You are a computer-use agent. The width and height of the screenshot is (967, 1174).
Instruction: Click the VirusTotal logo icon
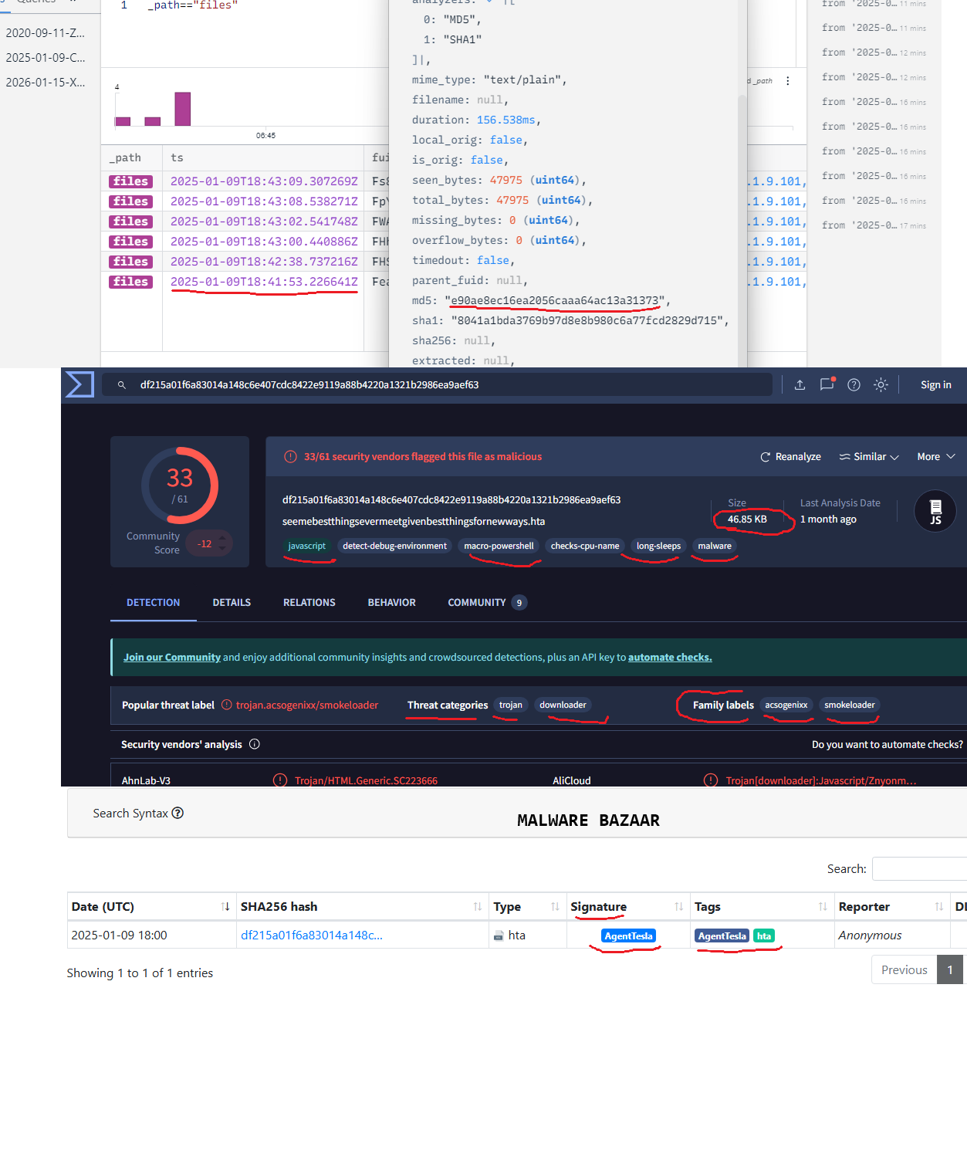[79, 384]
